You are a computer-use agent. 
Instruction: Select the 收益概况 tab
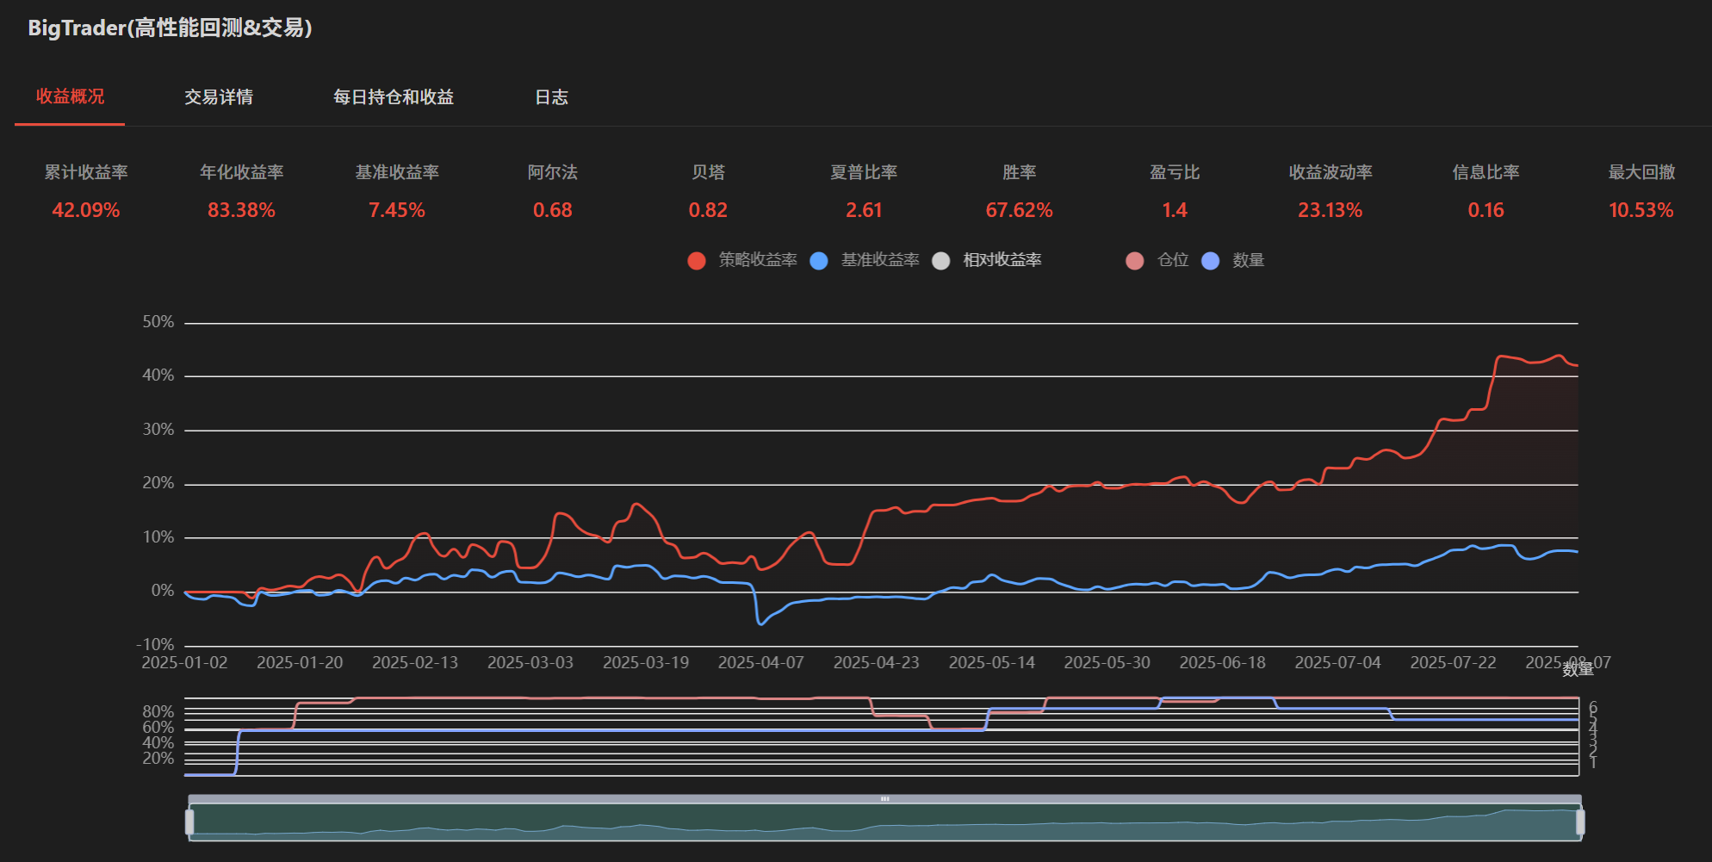point(70,97)
